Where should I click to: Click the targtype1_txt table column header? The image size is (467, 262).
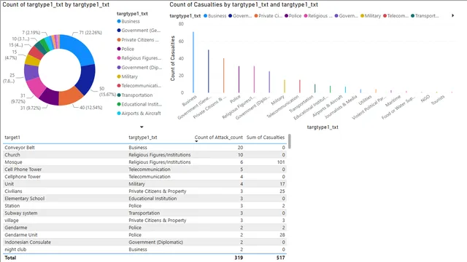click(x=143, y=138)
